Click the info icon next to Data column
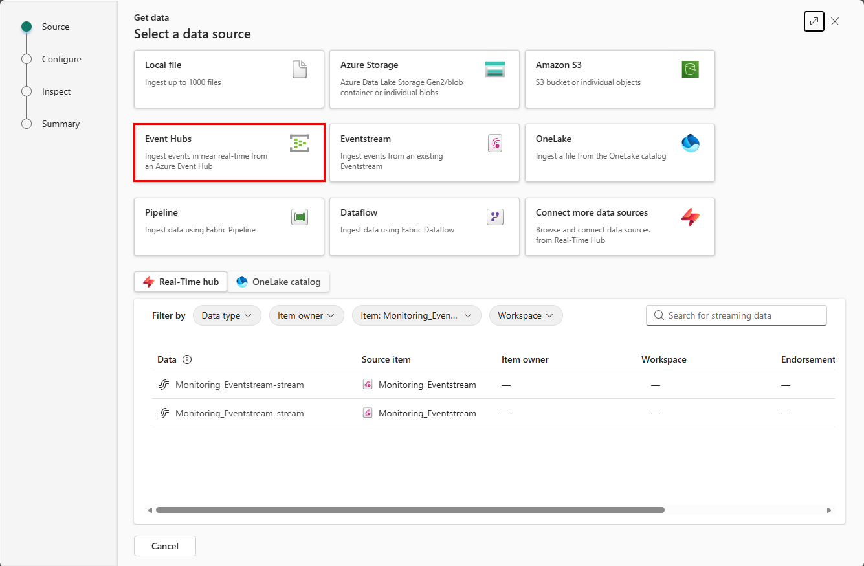 [186, 359]
